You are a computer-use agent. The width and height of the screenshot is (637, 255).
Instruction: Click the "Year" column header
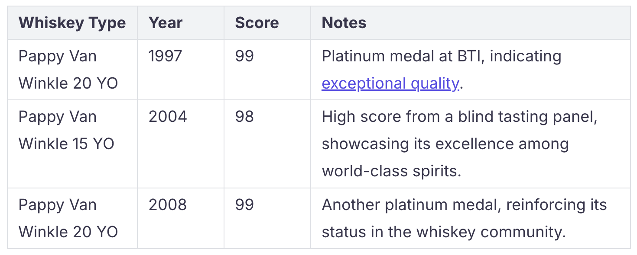point(166,23)
